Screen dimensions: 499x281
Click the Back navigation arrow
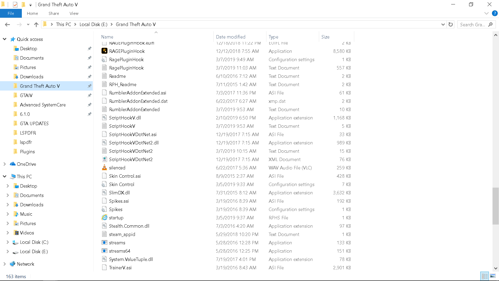(7, 24)
